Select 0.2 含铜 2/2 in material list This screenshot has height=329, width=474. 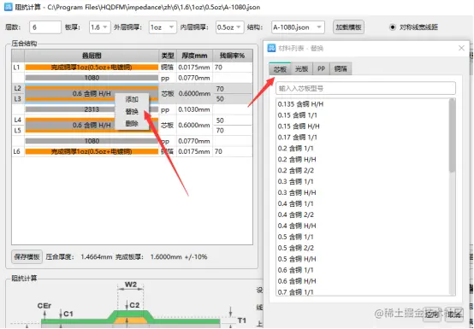coord(296,171)
